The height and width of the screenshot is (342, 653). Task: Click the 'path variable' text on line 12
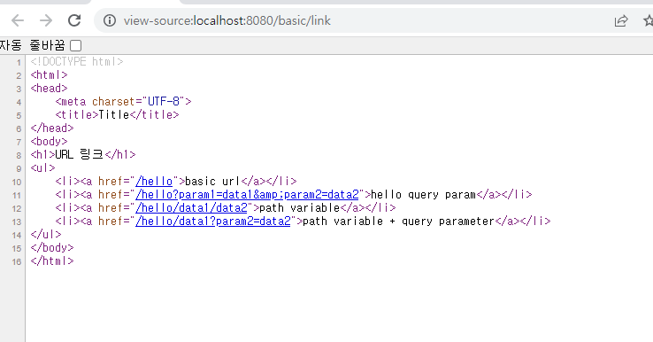(299, 208)
